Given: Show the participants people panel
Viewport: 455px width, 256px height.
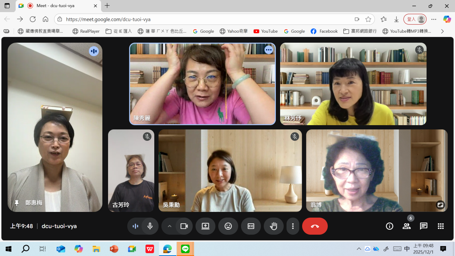Looking at the screenshot, I should [x=406, y=226].
